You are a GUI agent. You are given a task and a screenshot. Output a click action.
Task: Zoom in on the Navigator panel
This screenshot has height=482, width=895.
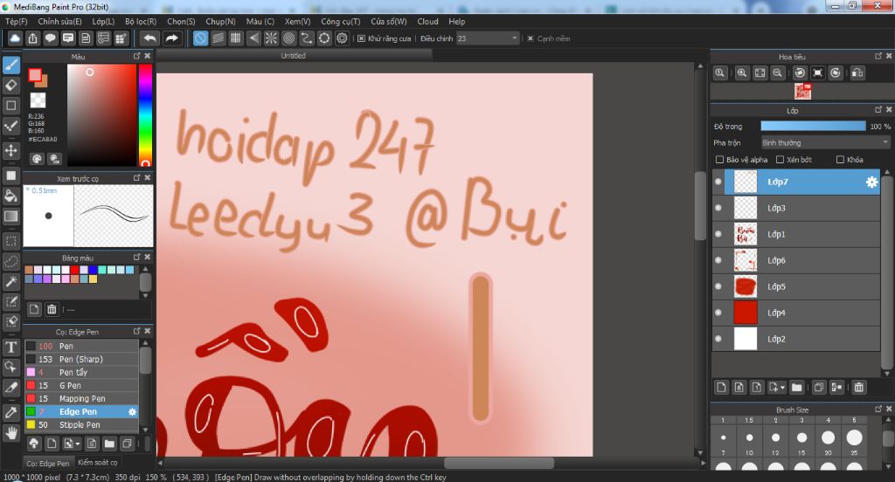click(x=741, y=73)
